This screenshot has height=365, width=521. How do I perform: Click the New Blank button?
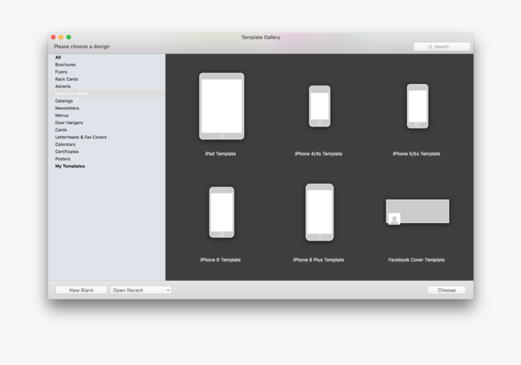pos(82,290)
